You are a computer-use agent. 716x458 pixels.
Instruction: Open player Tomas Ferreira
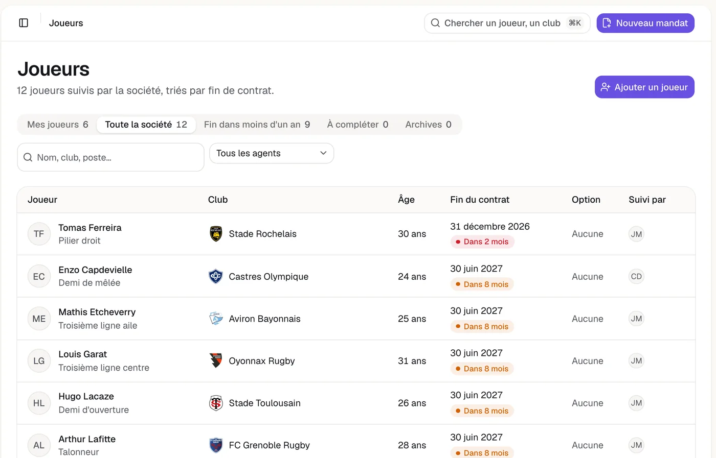pyautogui.click(x=90, y=228)
